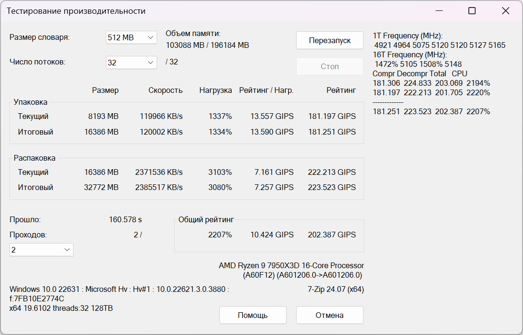Cancel the benchmark with the Отмена button
The width and height of the screenshot is (523, 335).
point(329,315)
